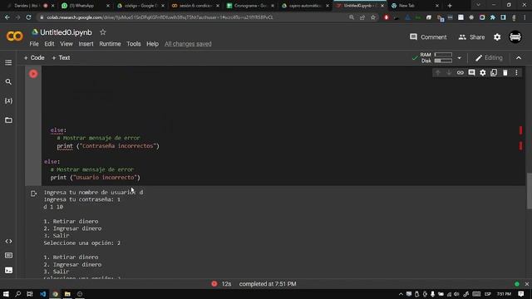Open Tools menu

[133, 44]
